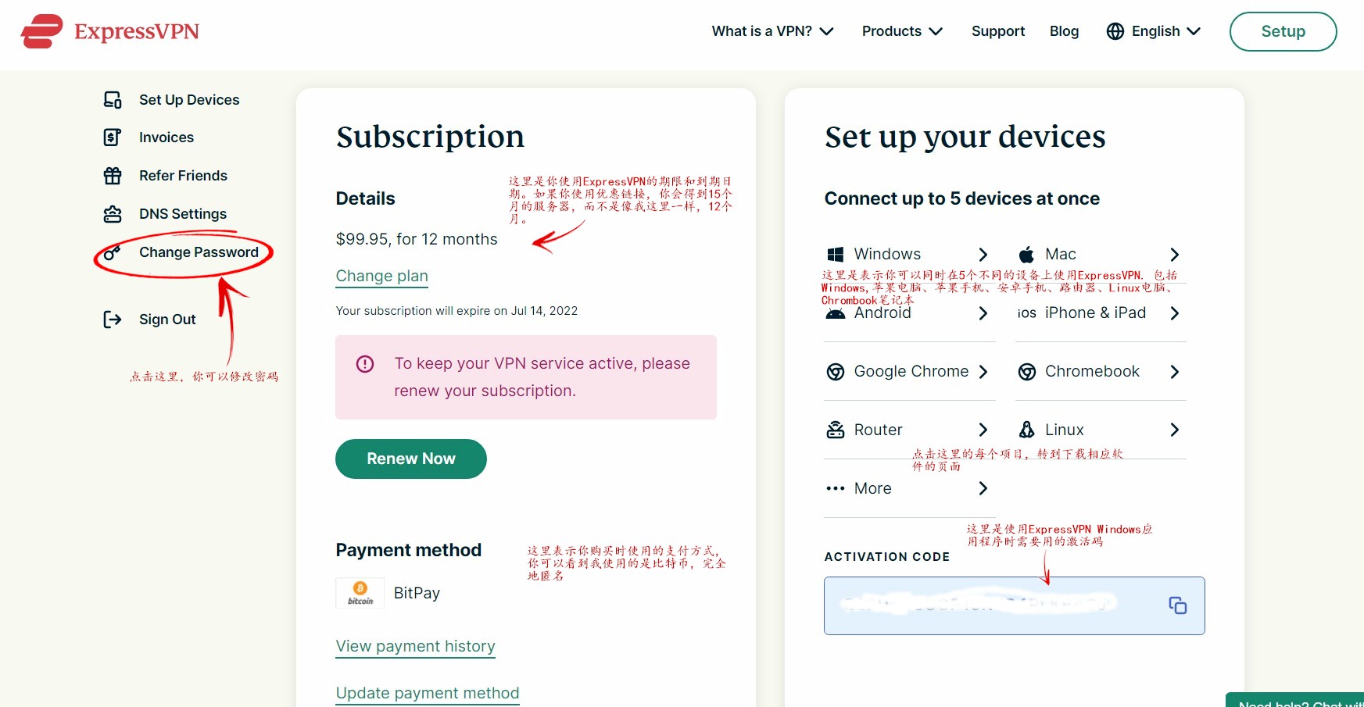Click the Invoices document icon
The width and height of the screenshot is (1364, 707).
click(x=113, y=137)
